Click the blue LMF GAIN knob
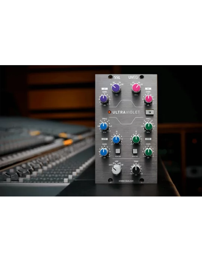The height and width of the screenshot is (262, 202). [104, 152]
